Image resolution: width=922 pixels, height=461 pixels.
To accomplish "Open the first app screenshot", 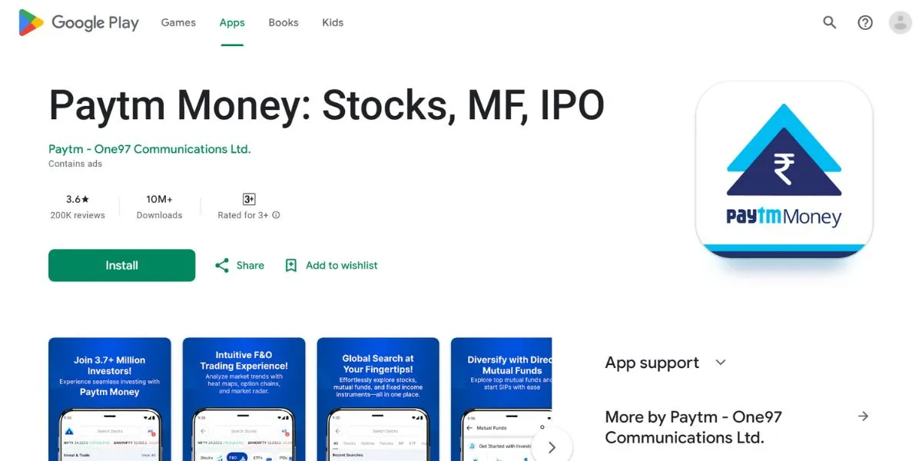I will (109, 399).
